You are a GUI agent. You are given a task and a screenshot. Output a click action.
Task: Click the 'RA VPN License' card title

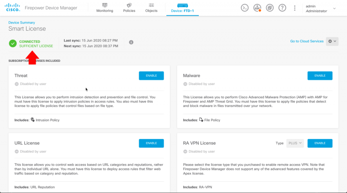[x=199, y=143]
